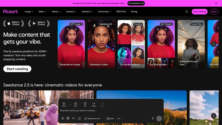Click the Apple Editor's Choice badge
222x125 pixels.
click(14, 23)
